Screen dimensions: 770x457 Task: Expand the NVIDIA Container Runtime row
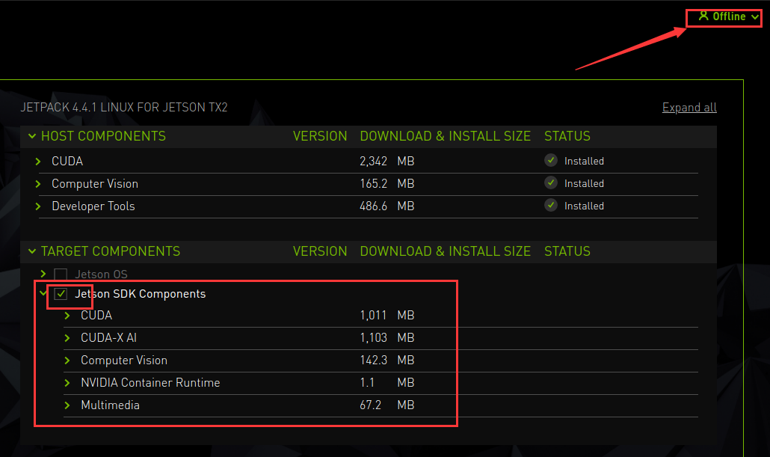coord(67,383)
